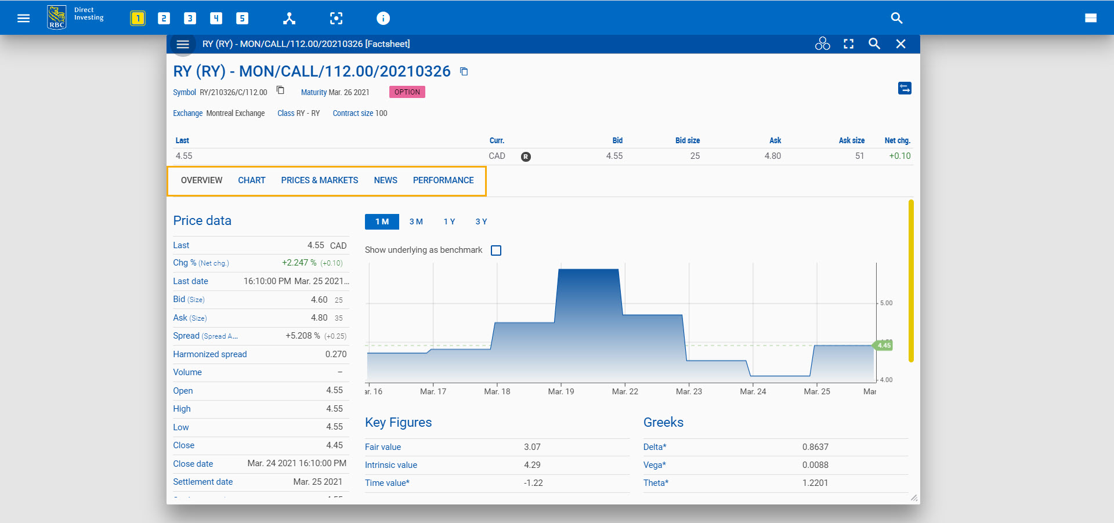Viewport: 1114px width, 523px height.
Task: Enable Show underlying as benchmark checkbox
Action: click(496, 250)
